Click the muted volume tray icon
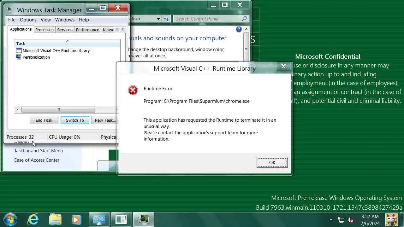This screenshot has width=404, height=227. [350, 220]
